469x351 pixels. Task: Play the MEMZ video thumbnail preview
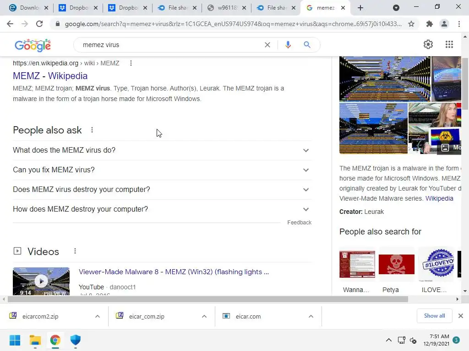41,281
